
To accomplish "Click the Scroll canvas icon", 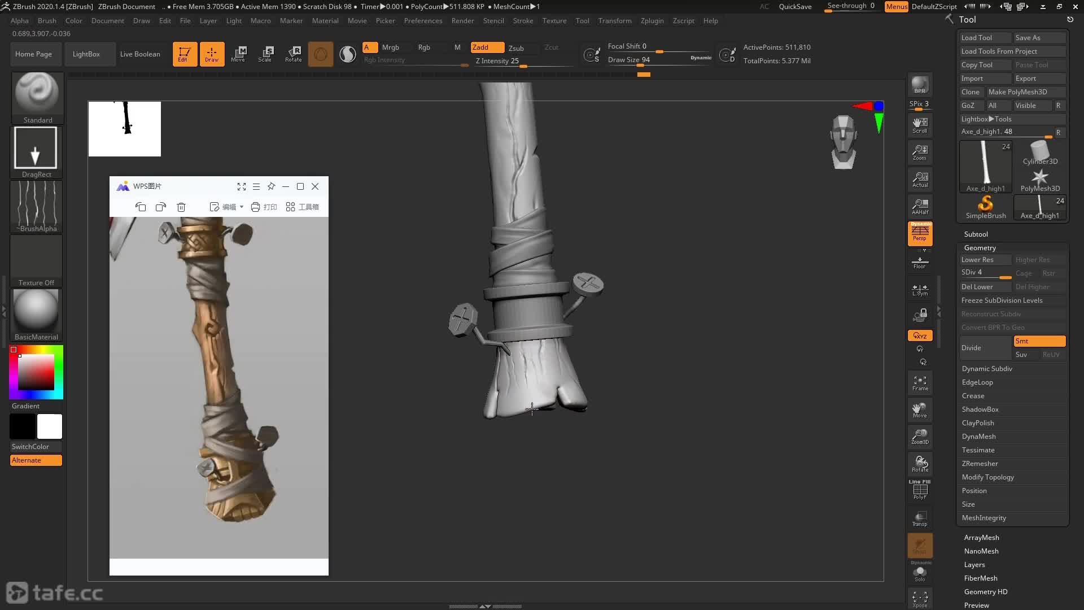I will pyautogui.click(x=920, y=125).
